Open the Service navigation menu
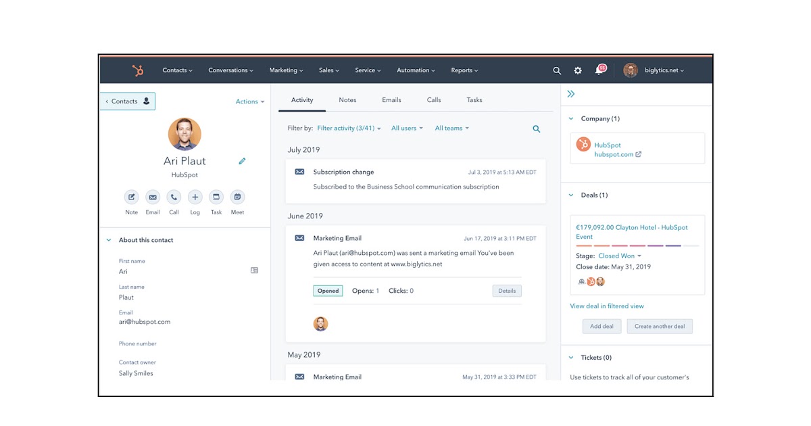The width and height of the screenshot is (811, 426). 368,70
